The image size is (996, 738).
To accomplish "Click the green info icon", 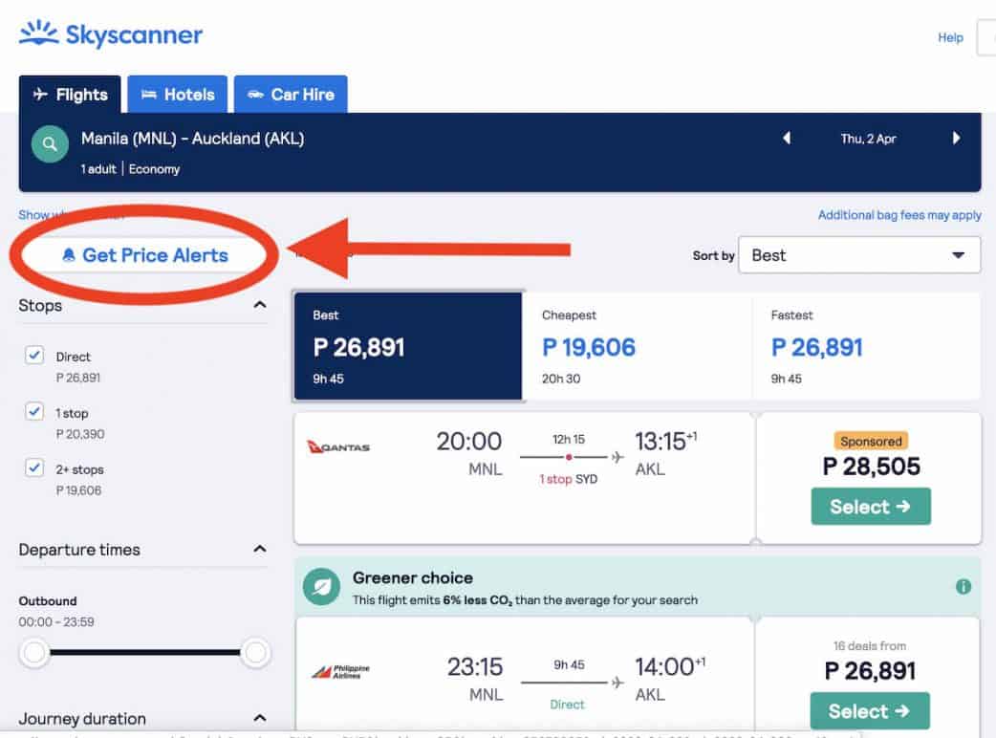I will pos(964,587).
